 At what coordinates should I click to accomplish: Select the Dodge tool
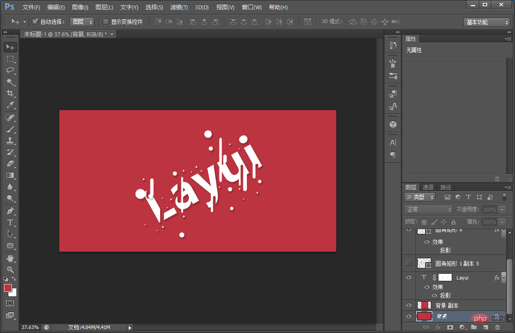(10, 198)
